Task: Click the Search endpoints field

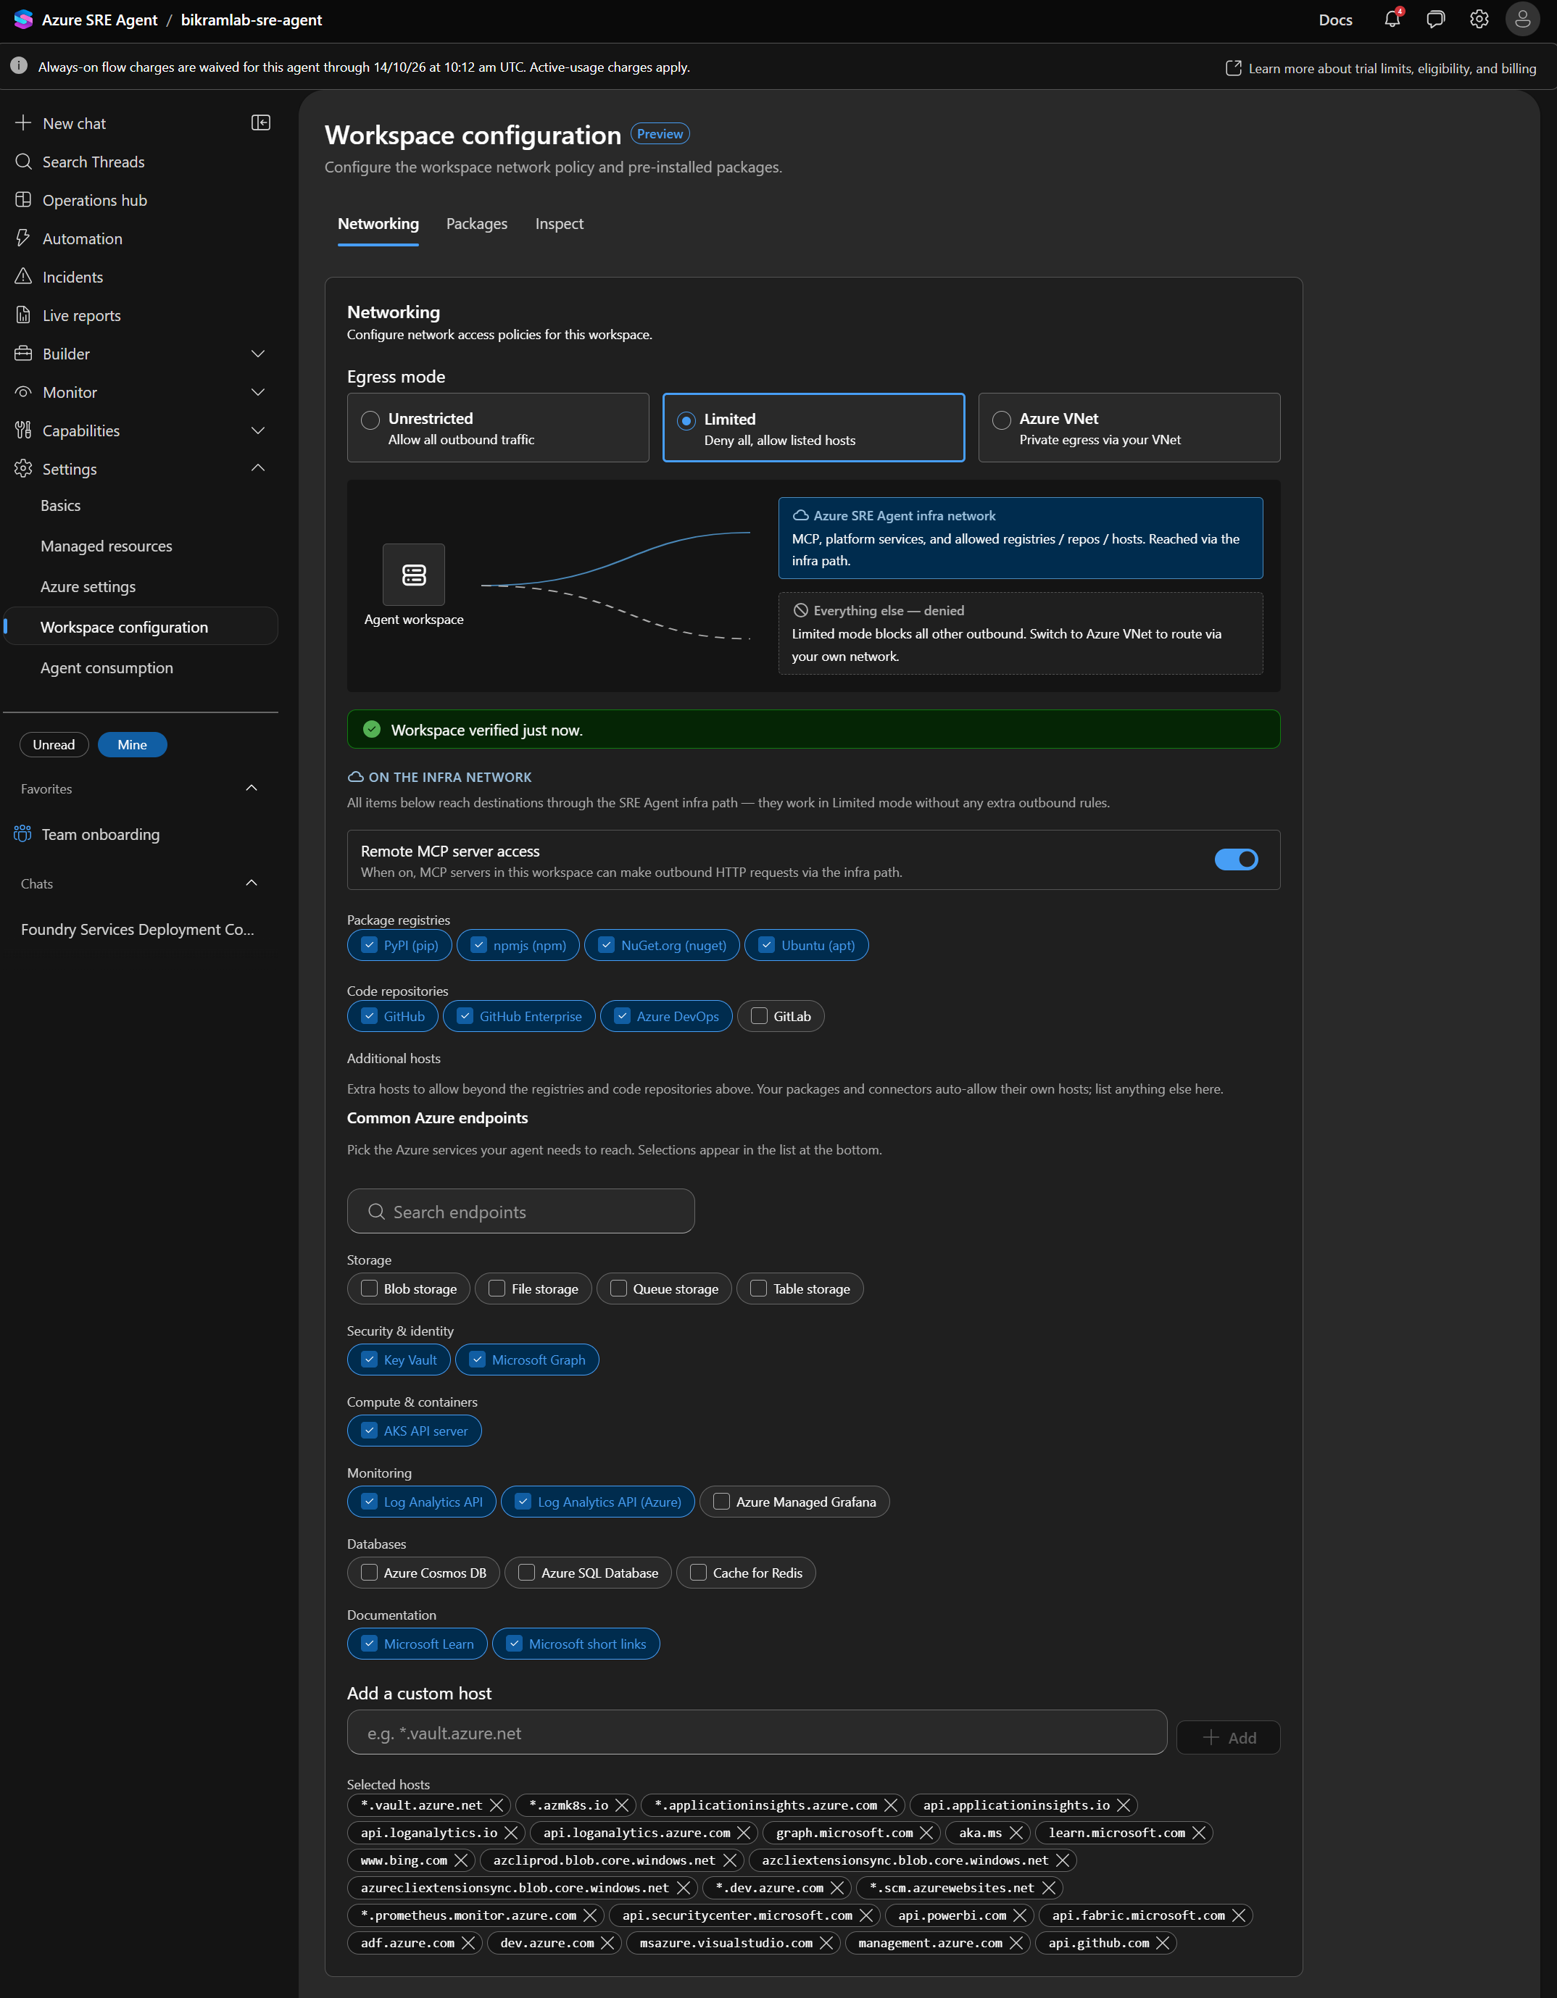Action: point(520,1211)
